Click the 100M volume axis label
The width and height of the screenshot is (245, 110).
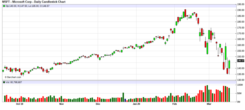tap(240, 85)
